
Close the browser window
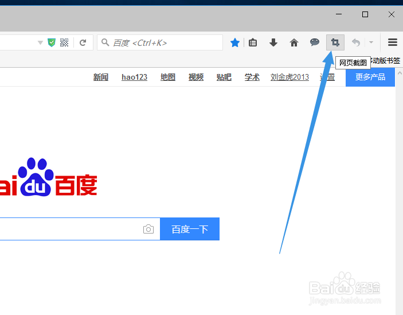392,14
